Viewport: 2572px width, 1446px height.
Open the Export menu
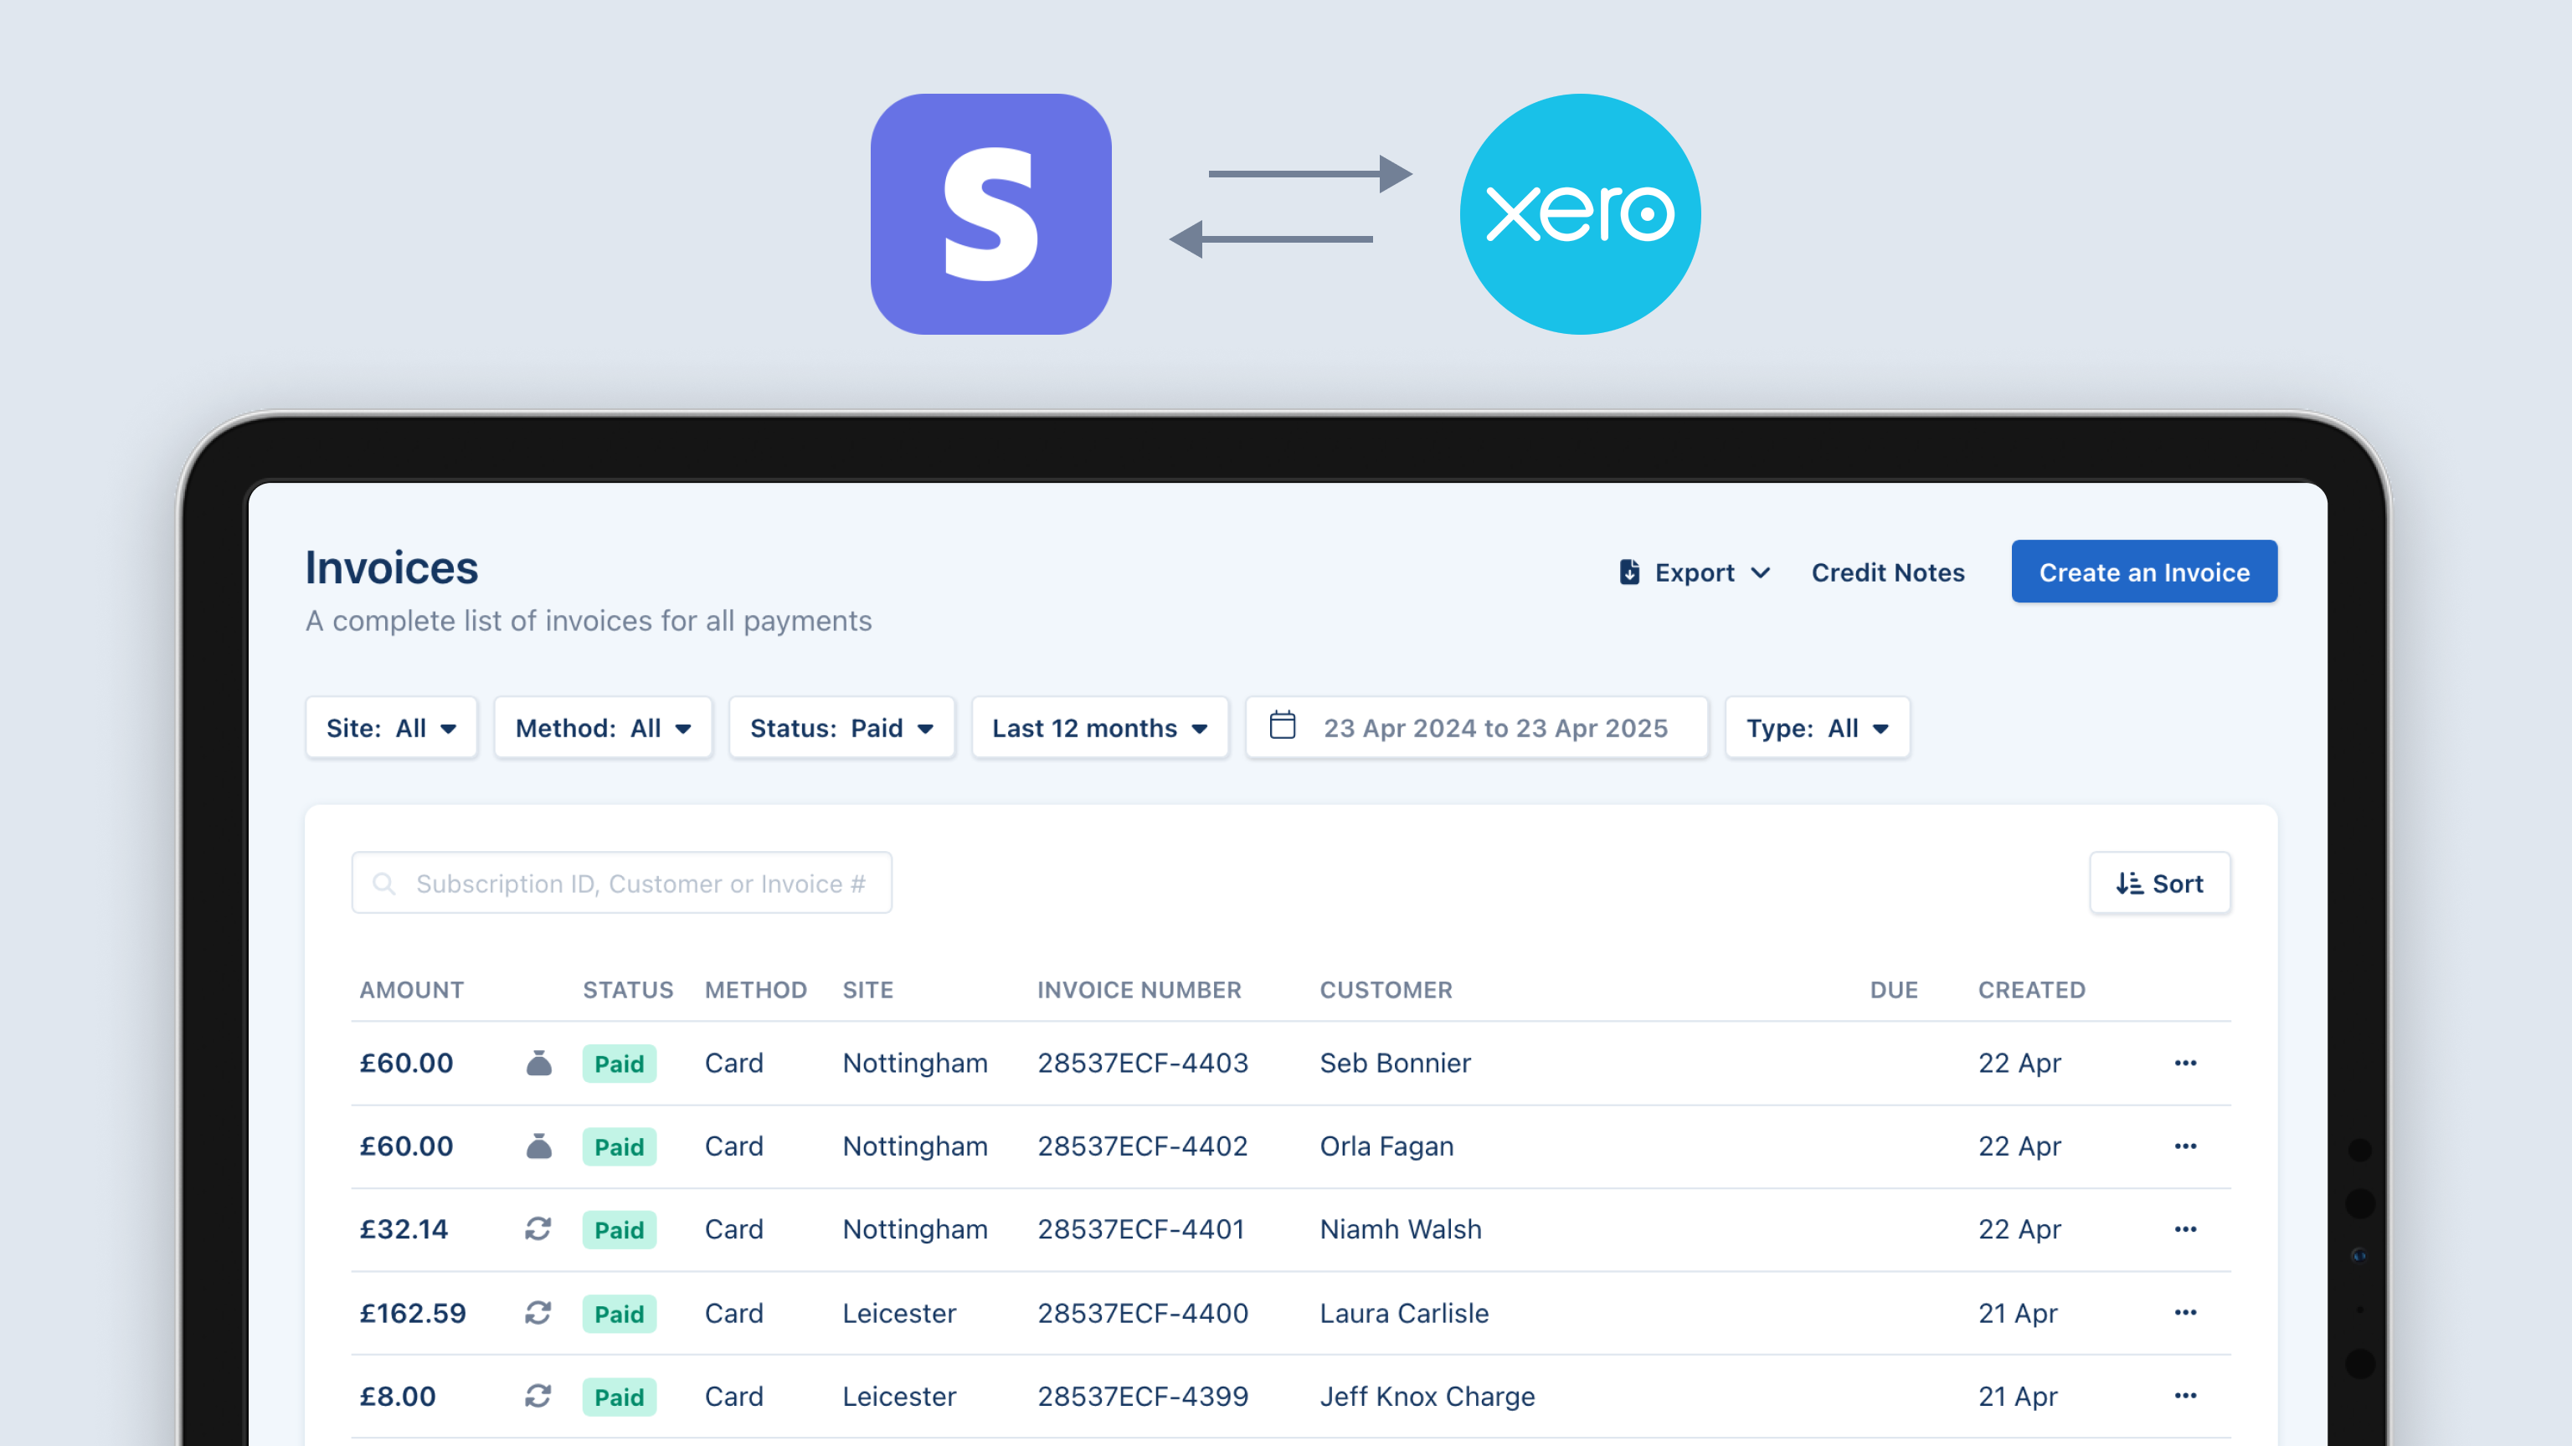(1695, 572)
